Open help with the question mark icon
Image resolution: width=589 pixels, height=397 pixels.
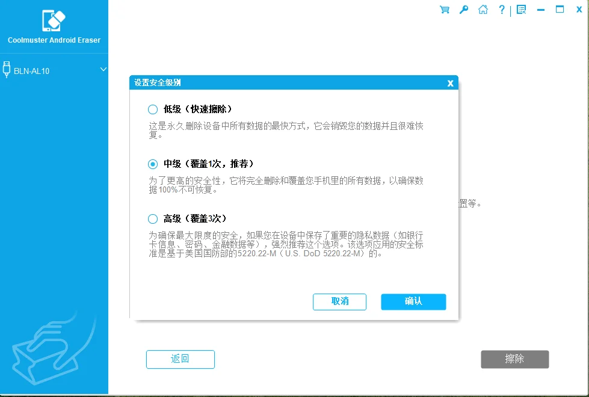click(x=502, y=10)
